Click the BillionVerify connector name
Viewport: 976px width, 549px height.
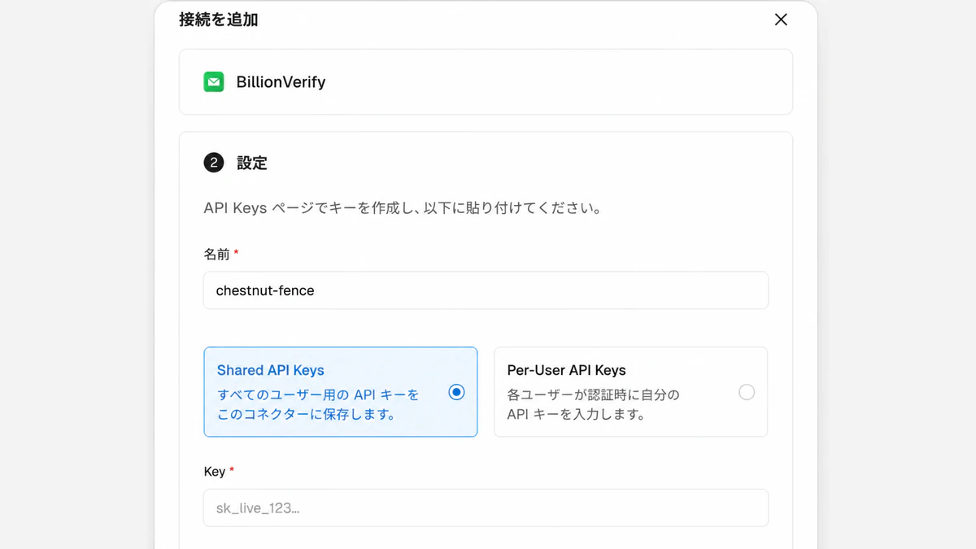[281, 82]
